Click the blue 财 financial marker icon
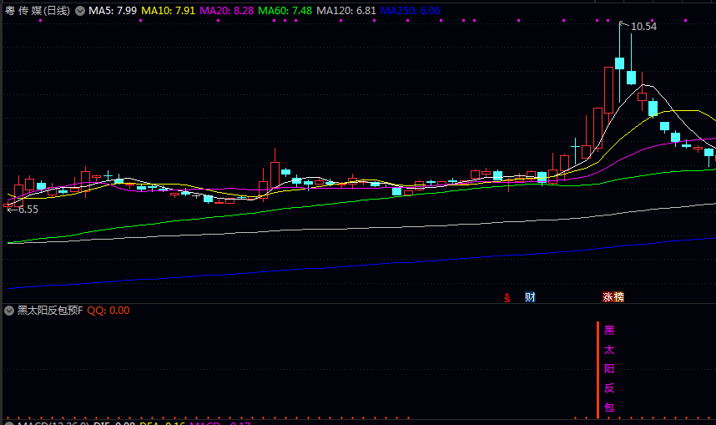 tap(529, 297)
